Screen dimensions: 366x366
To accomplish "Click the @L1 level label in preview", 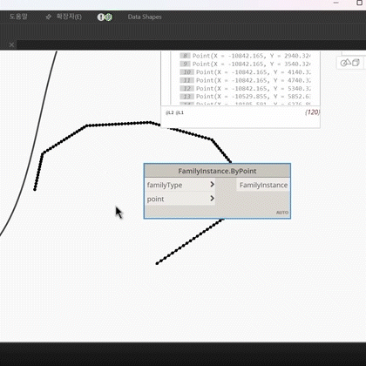I will tap(180, 112).
